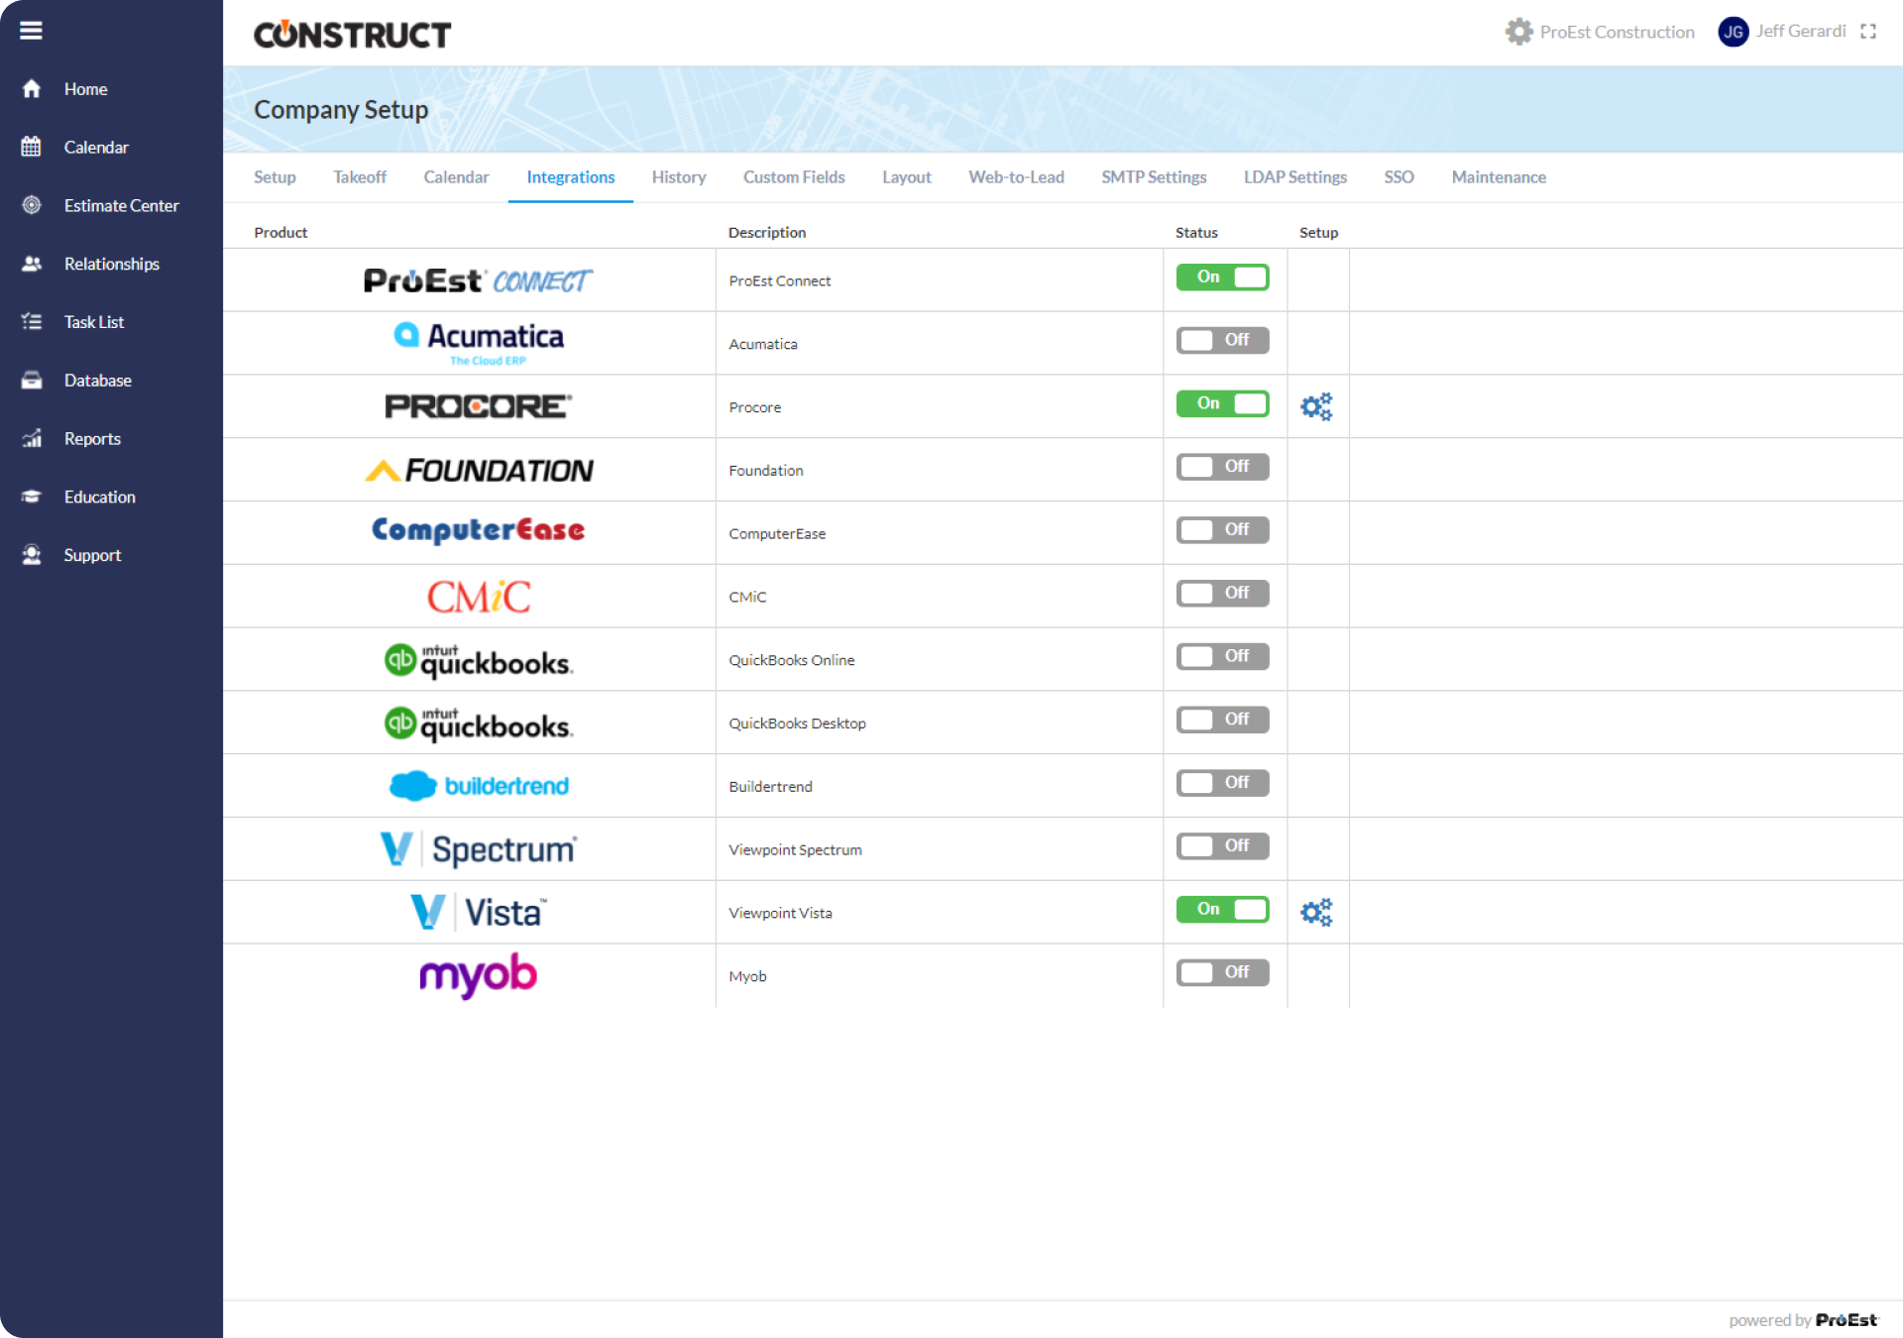Open the Procore setup gear
Image resolution: width=1903 pixels, height=1338 pixels.
[1316, 405]
